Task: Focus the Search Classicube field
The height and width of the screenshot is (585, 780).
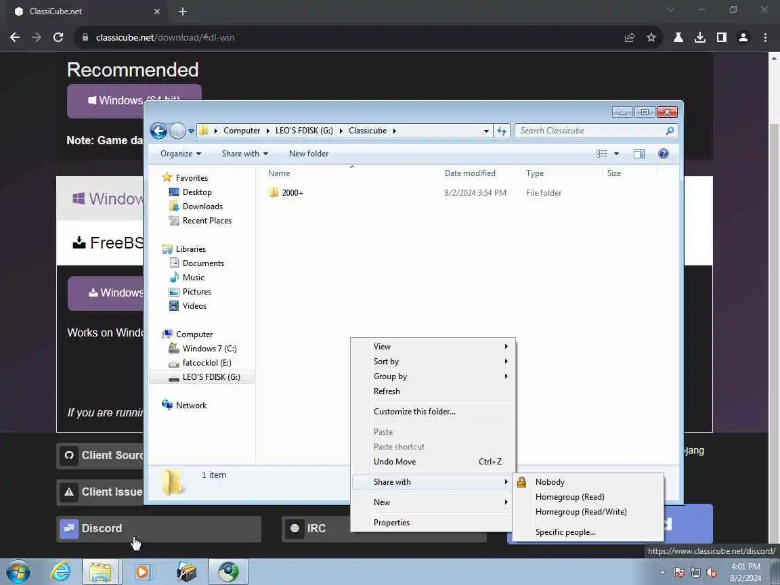Action: pos(596,131)
